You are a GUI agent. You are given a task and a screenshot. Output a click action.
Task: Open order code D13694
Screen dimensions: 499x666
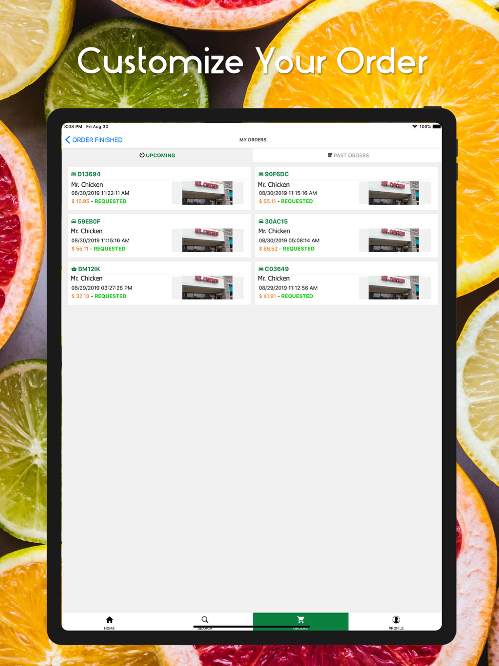(x=89, y=174)
